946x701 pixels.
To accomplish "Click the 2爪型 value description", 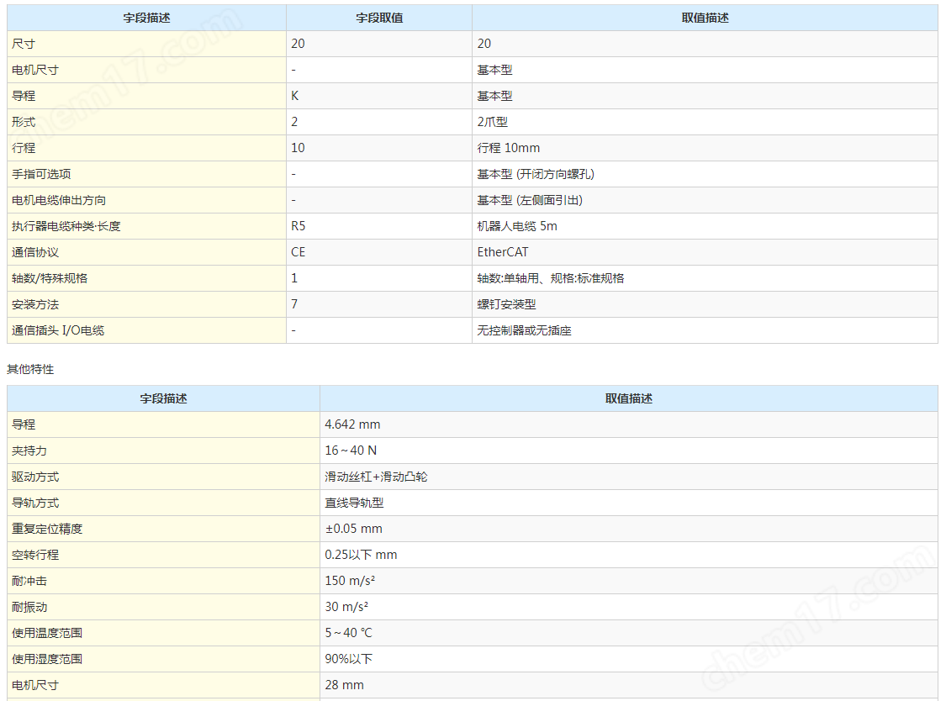I will (493, 122).
